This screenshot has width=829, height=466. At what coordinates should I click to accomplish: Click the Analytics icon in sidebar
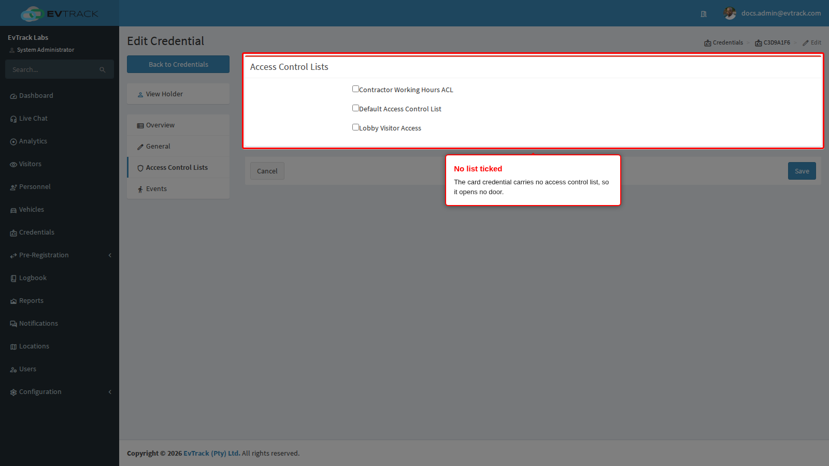tap(13, 142)
